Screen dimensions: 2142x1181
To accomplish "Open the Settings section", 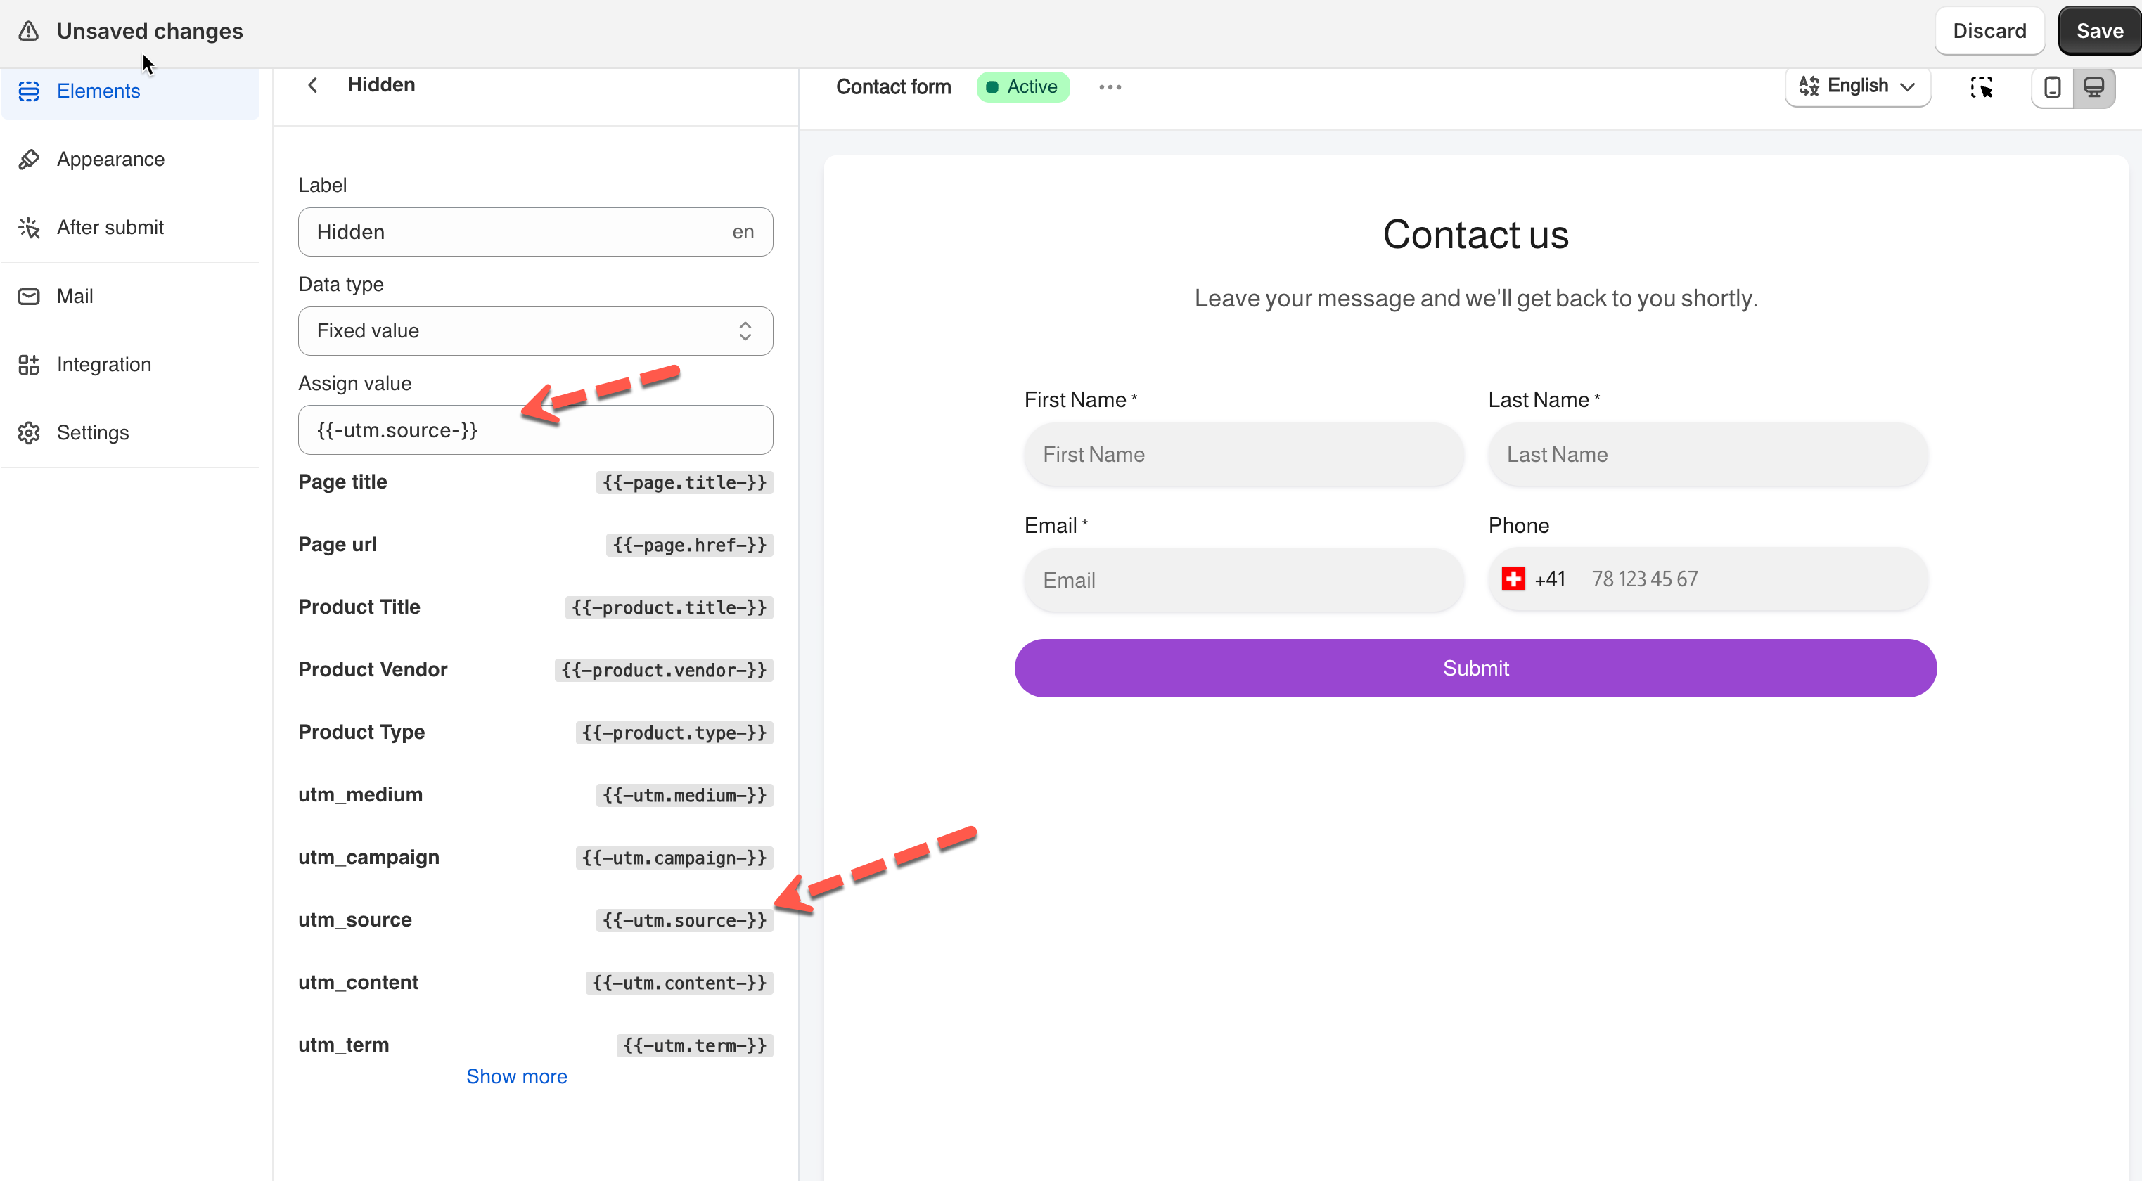I will coord(92,432).
